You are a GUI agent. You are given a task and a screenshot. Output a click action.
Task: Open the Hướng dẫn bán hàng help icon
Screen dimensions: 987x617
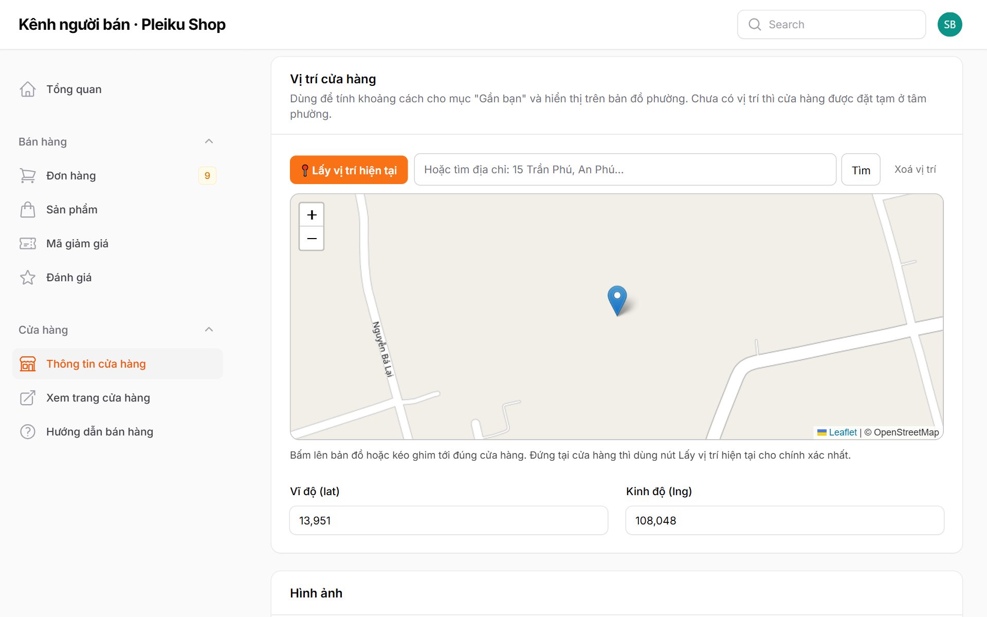click(28, 432)
